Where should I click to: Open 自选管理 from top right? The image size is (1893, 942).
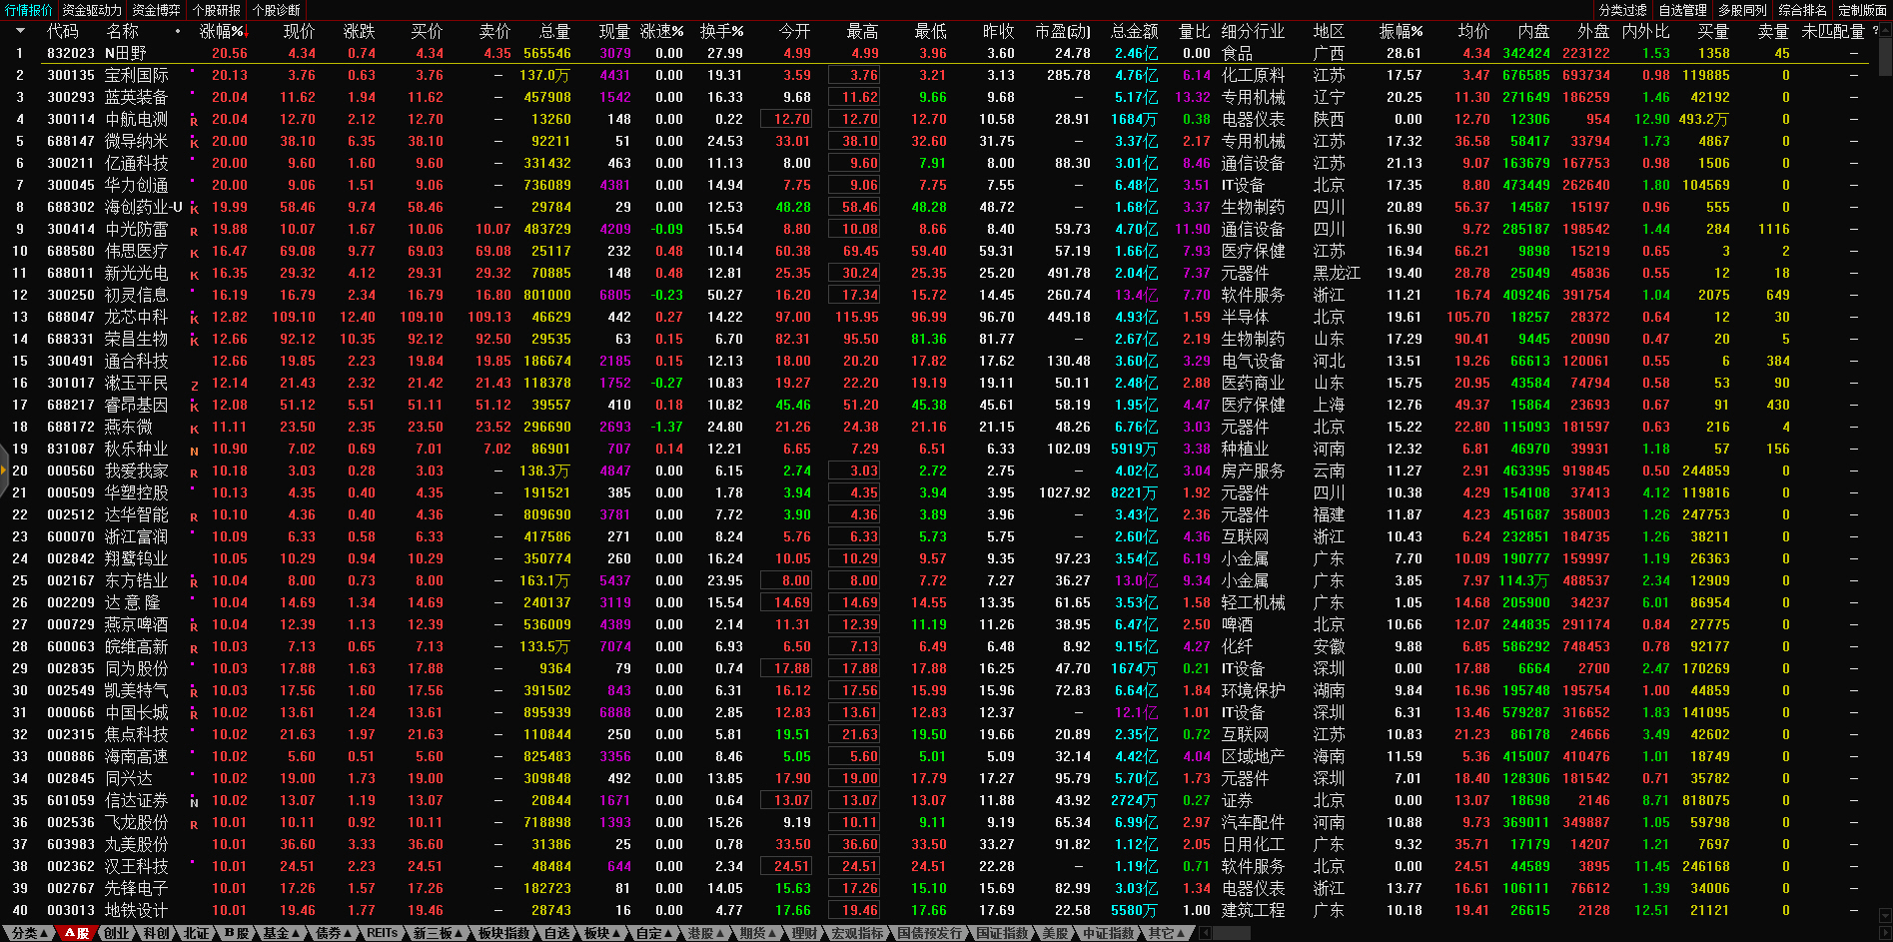(x=1682, y=10)
